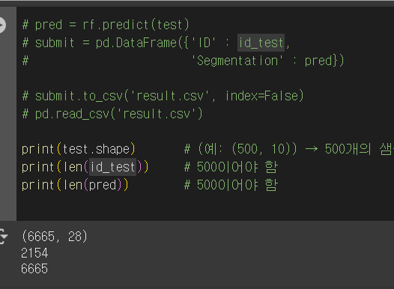
Task: Click highlighted id_test inside print(len())
Action: click(112, 167)
